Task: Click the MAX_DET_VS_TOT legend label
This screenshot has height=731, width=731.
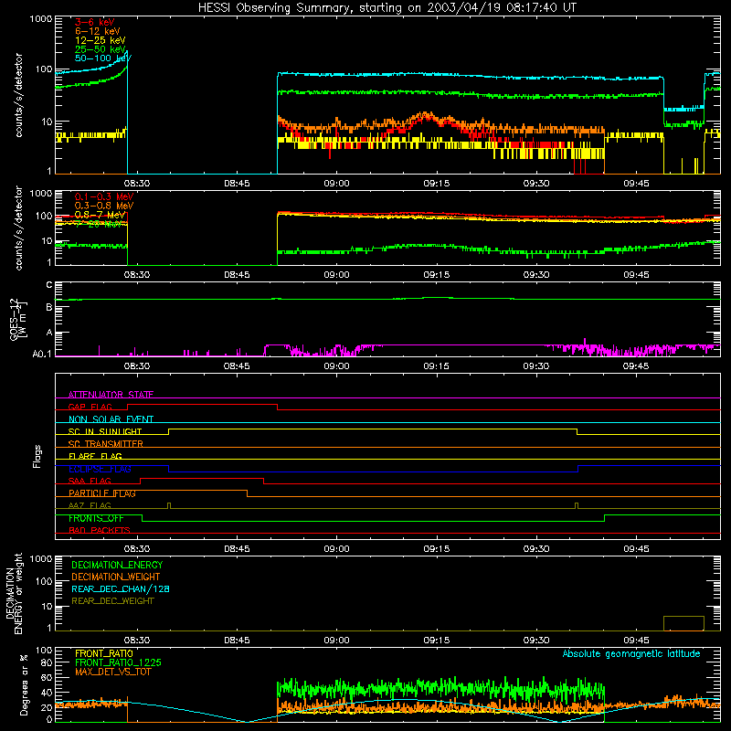Action: [113, 672]
